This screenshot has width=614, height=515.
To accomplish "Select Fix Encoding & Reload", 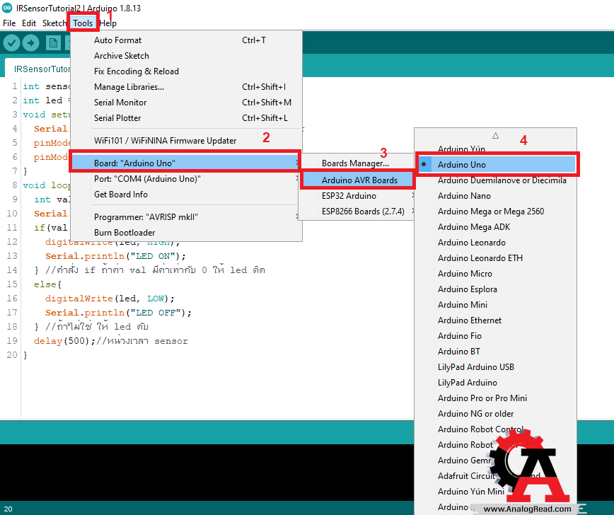I will coord(185,71).
